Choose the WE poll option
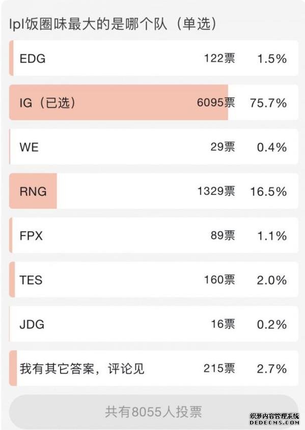The height and width of the screenshot is (430, 305). [154, 147]
